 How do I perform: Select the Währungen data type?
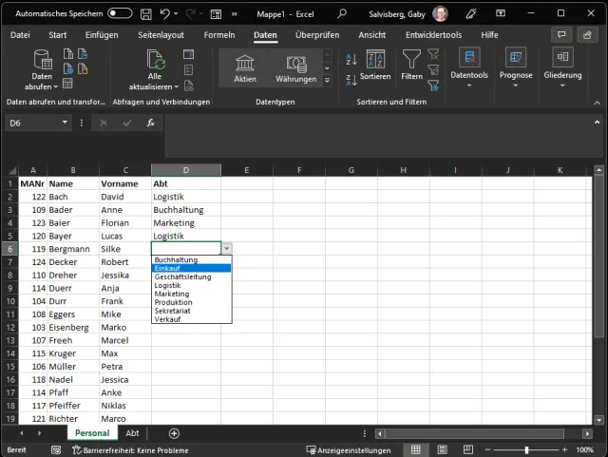[295, 68]
